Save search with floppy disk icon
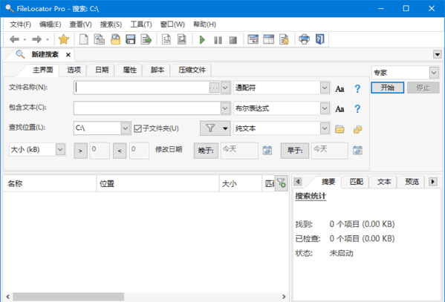 tap(131, 39)
